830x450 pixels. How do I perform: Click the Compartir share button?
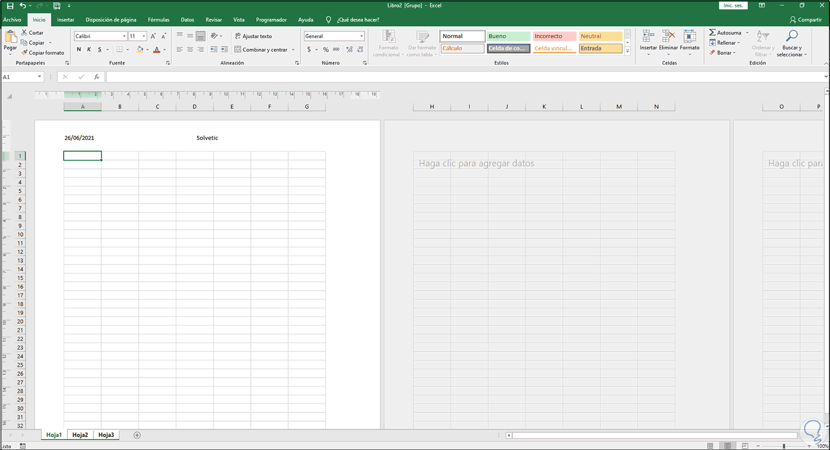806,20
